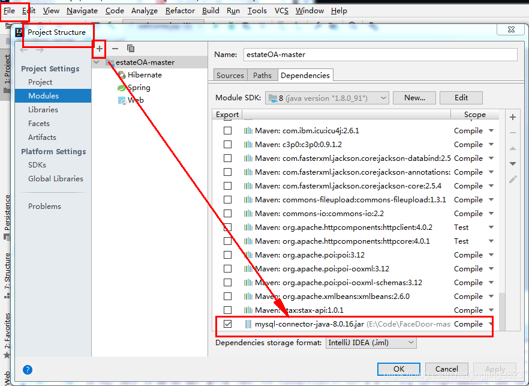Toggle export for org.apache.poi:poi:3.12
The image size is (529, 386).
tap(228, 255)
